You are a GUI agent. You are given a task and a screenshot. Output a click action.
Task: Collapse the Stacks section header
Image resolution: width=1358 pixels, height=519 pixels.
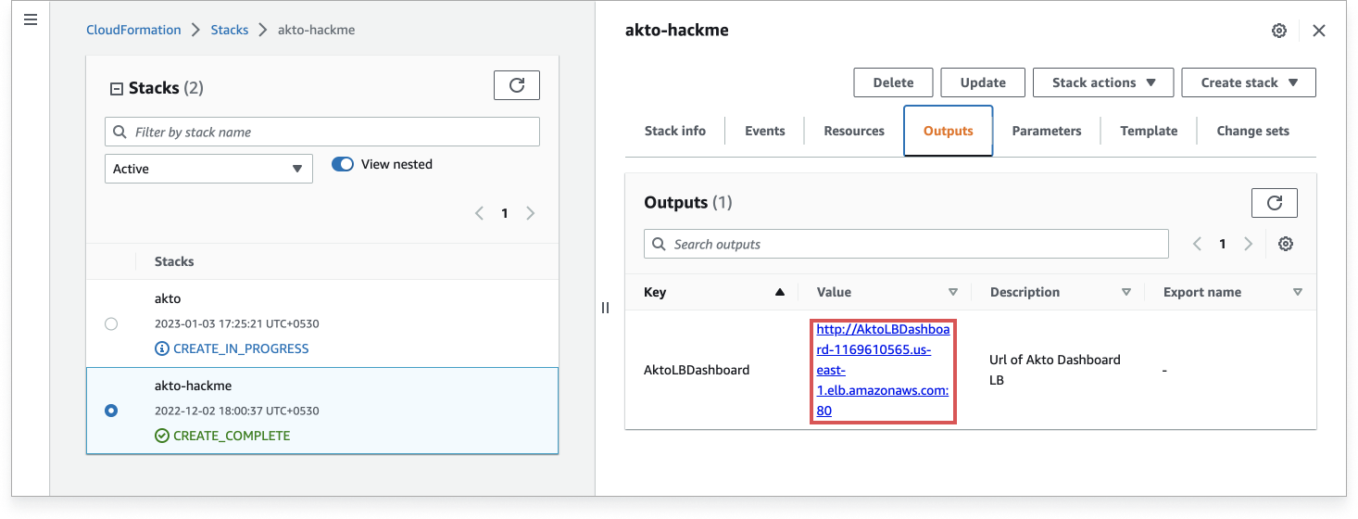(x=117, y=89)
